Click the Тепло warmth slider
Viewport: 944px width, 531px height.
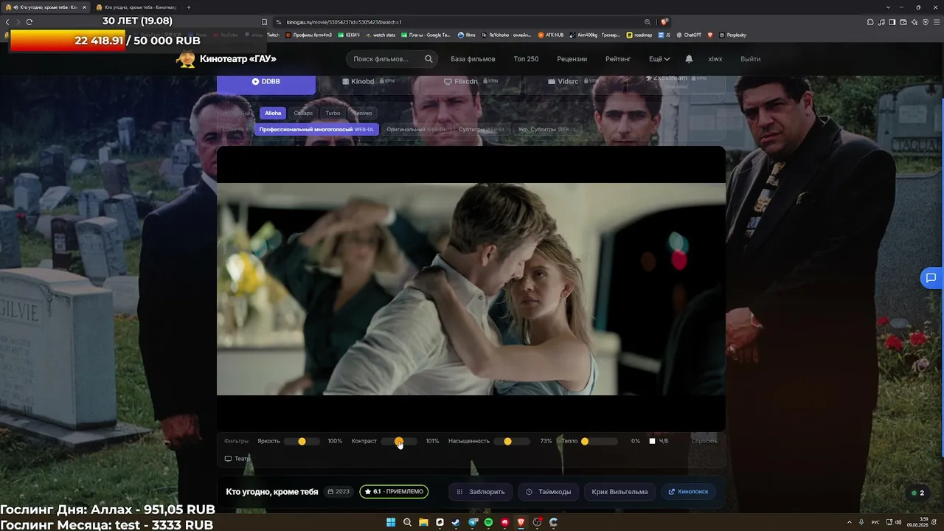(600, 441)
